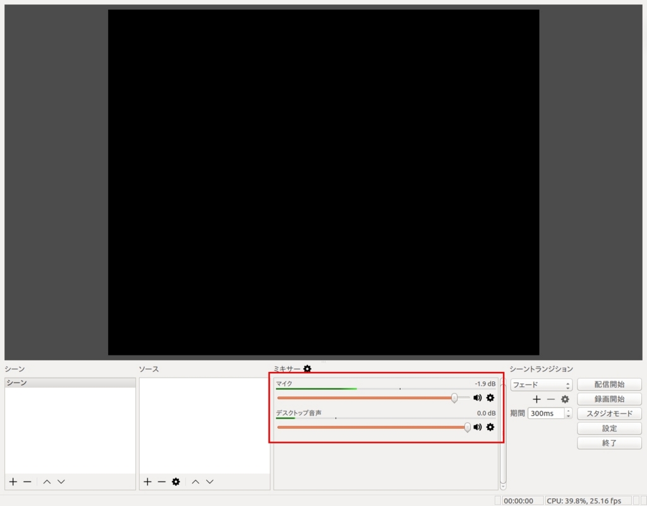Image resolution: width=647 pixels, height=506 pixels.
Task: Add a new scene with plus icon
Action: pyautogui.click(x=13, y=481)
